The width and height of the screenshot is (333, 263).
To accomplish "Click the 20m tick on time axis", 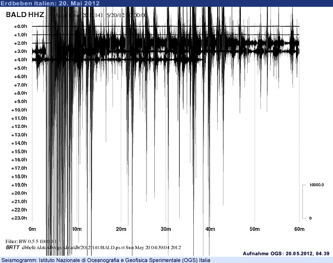I will 121,229.
